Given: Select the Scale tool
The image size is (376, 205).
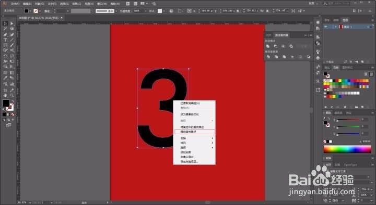Looking at the screenshot, I should click(x=12, y=56).
